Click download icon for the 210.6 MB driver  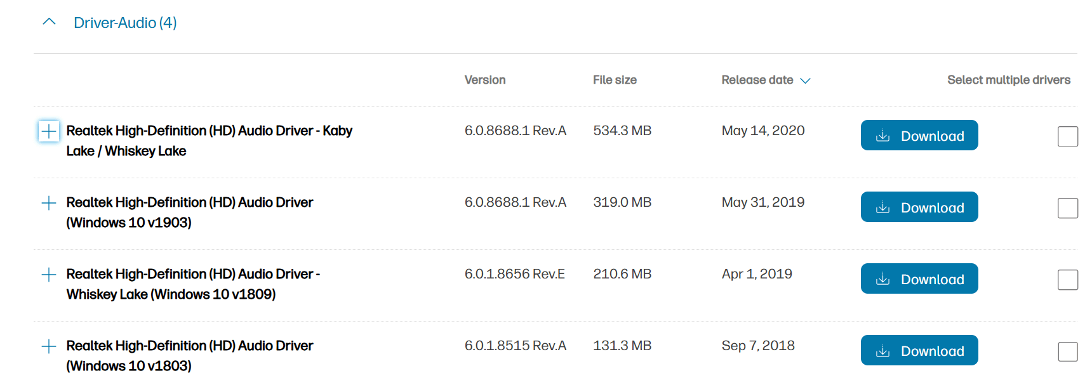tap(882, 279)
